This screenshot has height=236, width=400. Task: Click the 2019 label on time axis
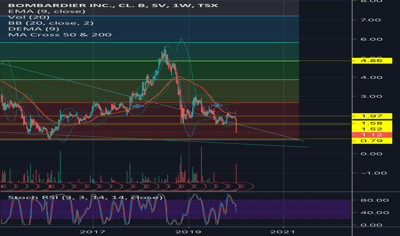[188, 232]
